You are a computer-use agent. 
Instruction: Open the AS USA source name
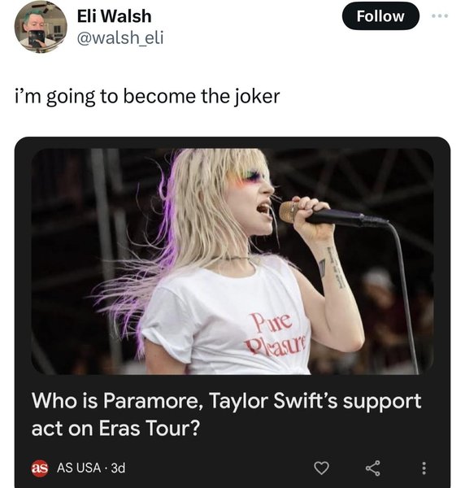coord(79,468)
